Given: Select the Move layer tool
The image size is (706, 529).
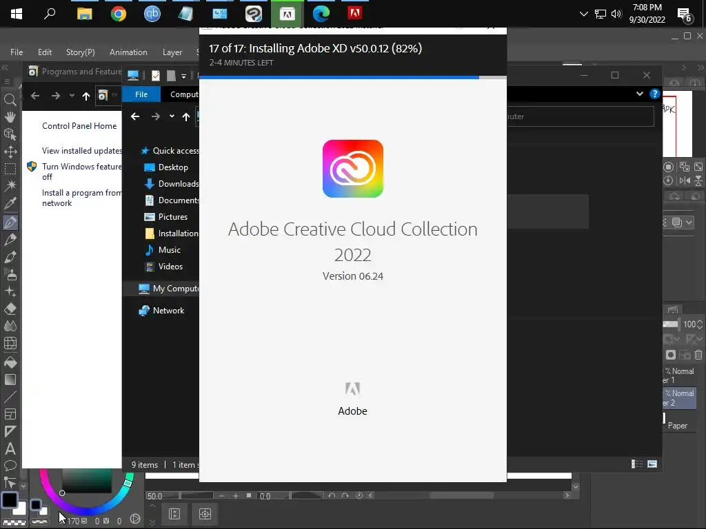Looking at the screenshot, I should pos(10,152).
